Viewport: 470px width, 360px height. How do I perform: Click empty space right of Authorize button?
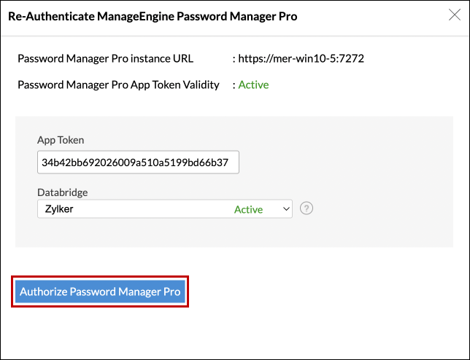[x=328, y=291]
